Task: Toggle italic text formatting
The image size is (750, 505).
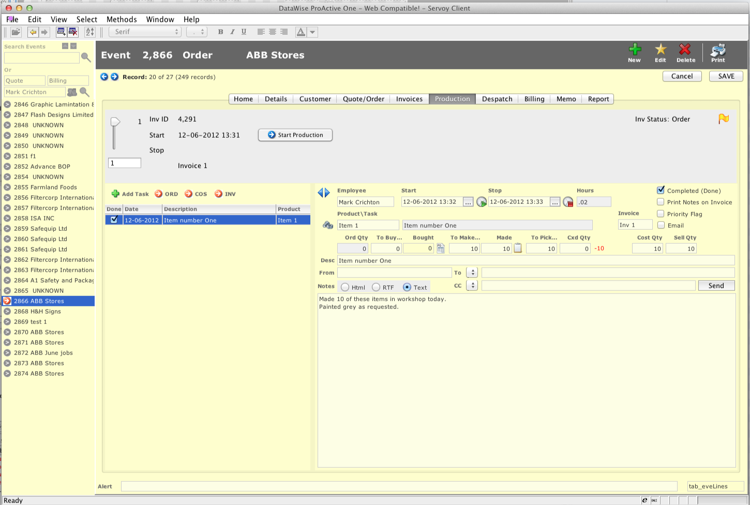Action: (x=232, y=32)
